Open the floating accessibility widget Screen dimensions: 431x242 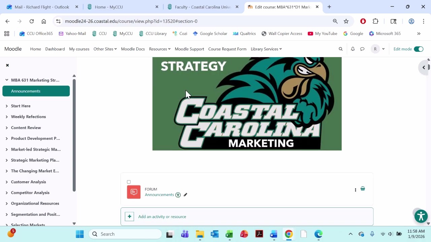[x=421, y=216]
